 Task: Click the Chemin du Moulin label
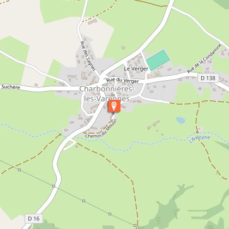(101, 129)
